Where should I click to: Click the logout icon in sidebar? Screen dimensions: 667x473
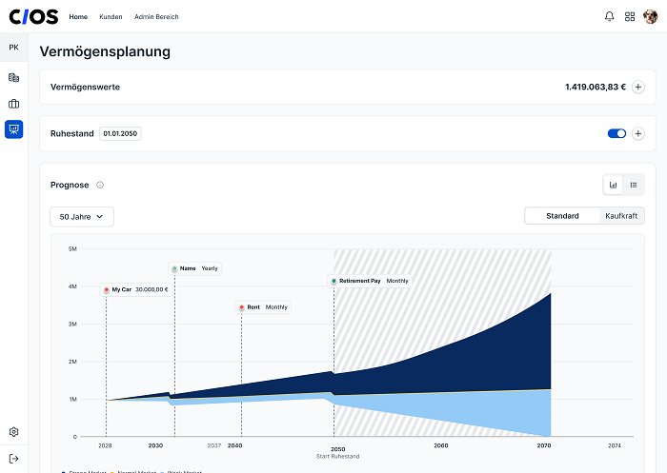click(13, 459)
